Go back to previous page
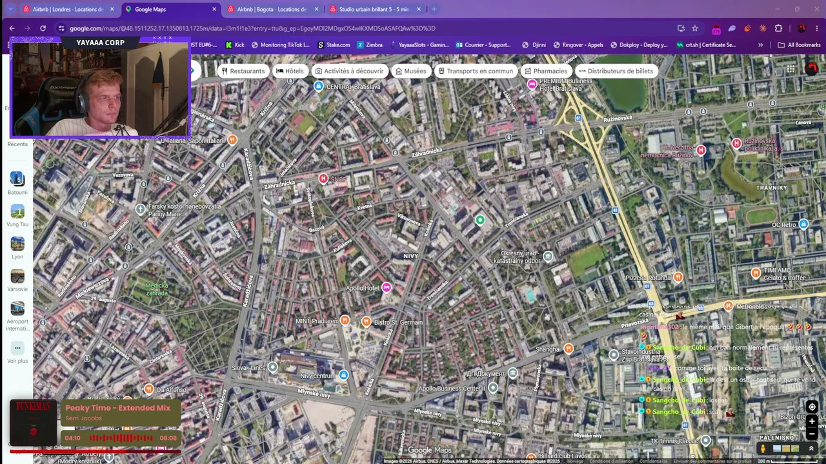Screen dimensions: 826x464 [x=12, y=28]
